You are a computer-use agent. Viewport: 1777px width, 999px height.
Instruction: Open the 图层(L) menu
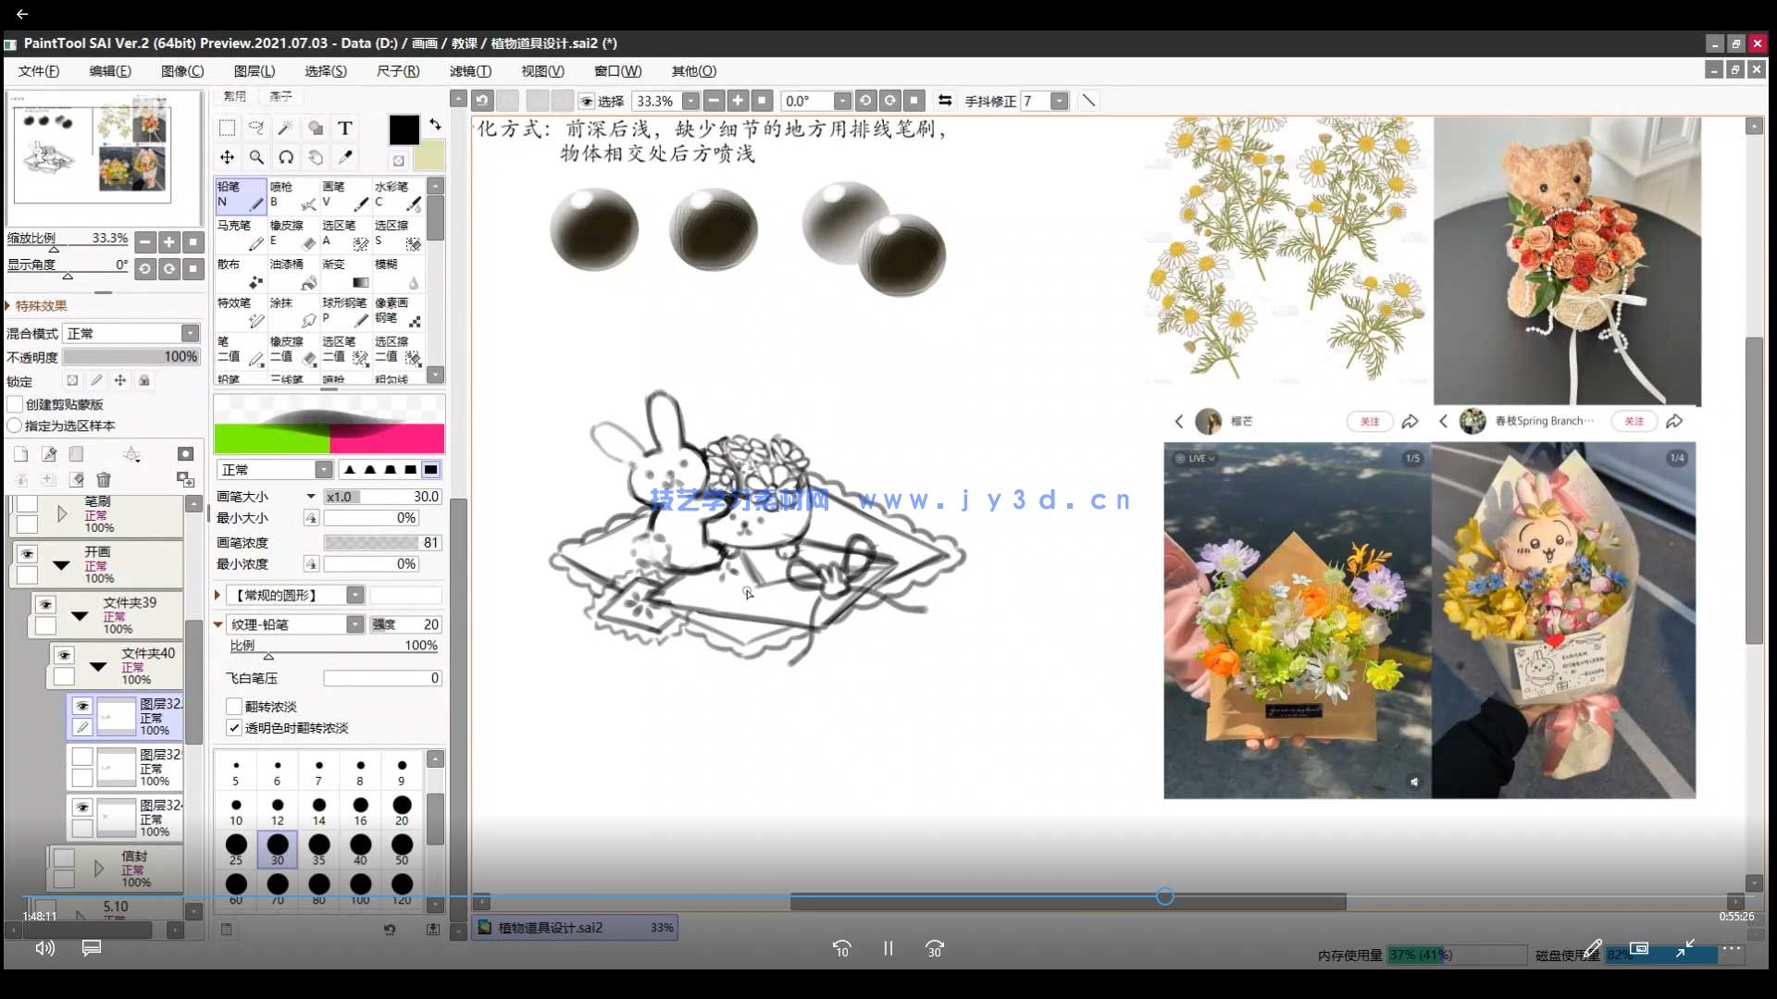point(254,71)
